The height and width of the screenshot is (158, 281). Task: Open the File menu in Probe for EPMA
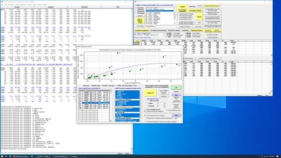2,4
